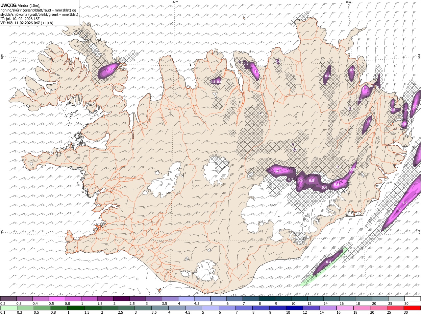Click the 'IT: þri. 10. 02. 2026 18Z' line
The height and width of the screenshot is (315, 421).
[x=20, y=19]
